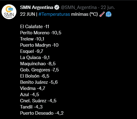137x119 pixels.
Task: Click the cold face emoji
Action: coord(109,14)
